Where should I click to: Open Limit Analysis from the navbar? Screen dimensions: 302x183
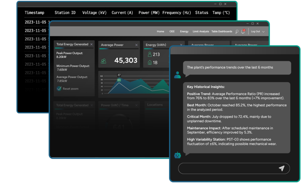coord(201,31)
